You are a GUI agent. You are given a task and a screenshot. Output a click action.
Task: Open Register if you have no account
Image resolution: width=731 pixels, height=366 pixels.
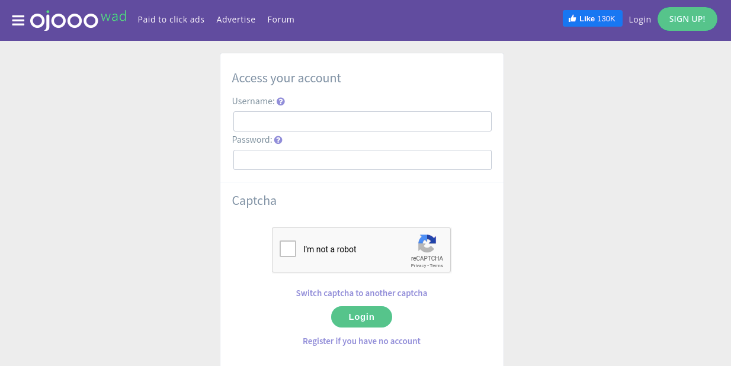pos(361,341)
